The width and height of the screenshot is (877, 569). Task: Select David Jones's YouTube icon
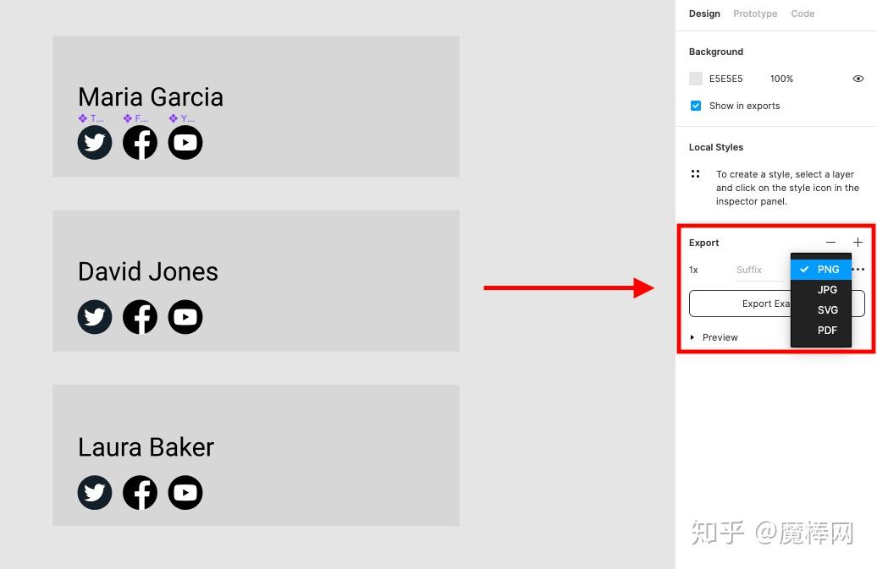[185, 317]
